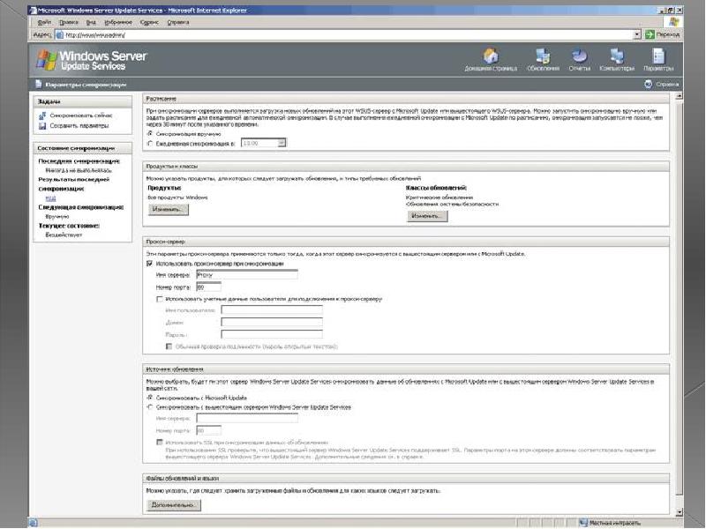Click the Файлы обновлений и языки header
The image size is (706, 529).
pyautogui.click(x=406, y=478)
